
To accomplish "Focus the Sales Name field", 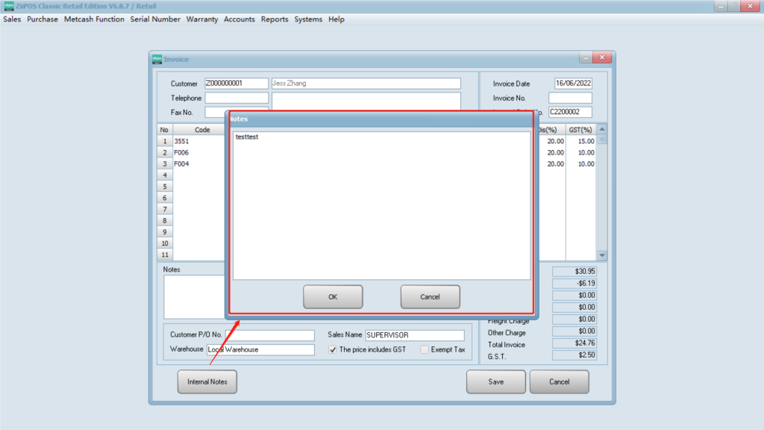I will point(413,335).
